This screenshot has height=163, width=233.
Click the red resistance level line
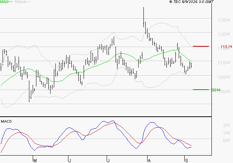(201, 46)
